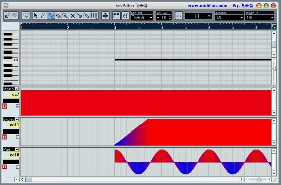Select the sine Line tool
This screenshot has width=281, height=185.
[x=51, y=16]
